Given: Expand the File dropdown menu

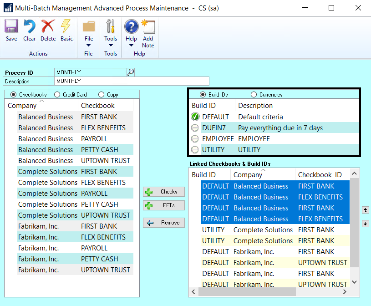Looking at the screenshot, I should pos(89,45).
